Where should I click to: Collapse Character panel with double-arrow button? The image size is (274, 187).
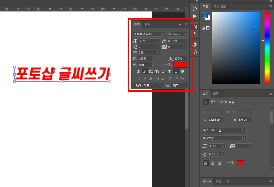(x=180, y=25)
